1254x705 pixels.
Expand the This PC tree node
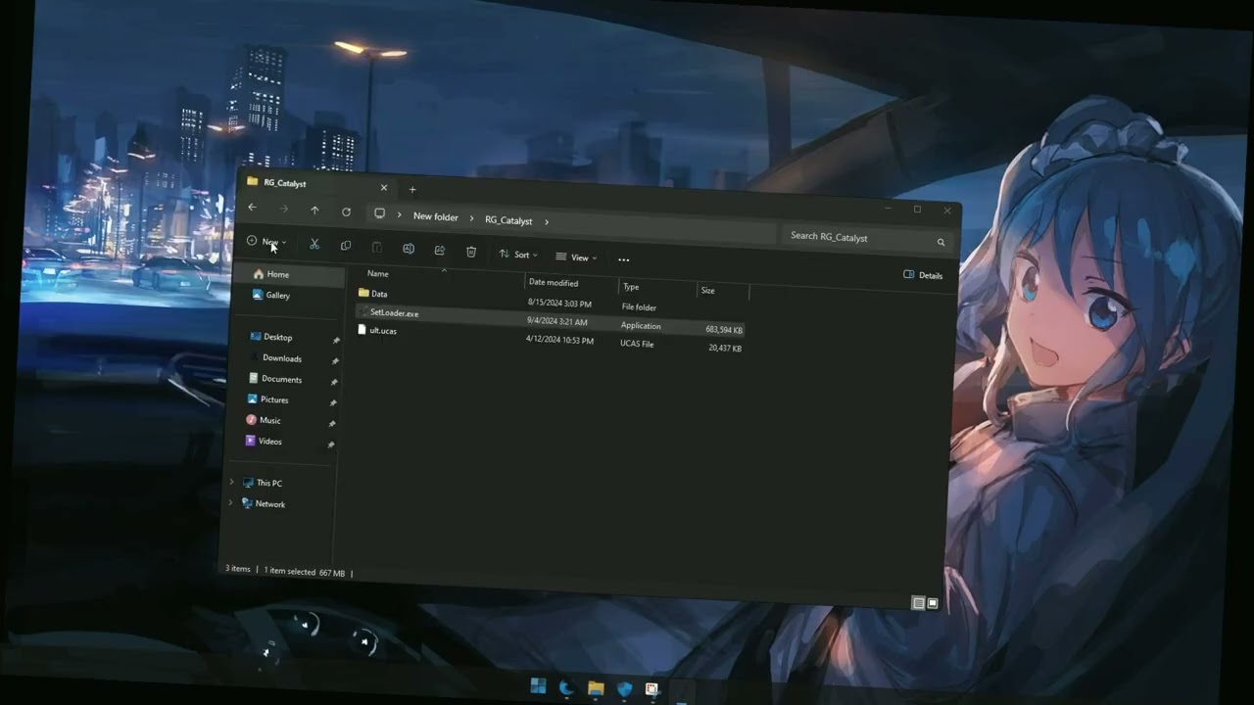232,482
